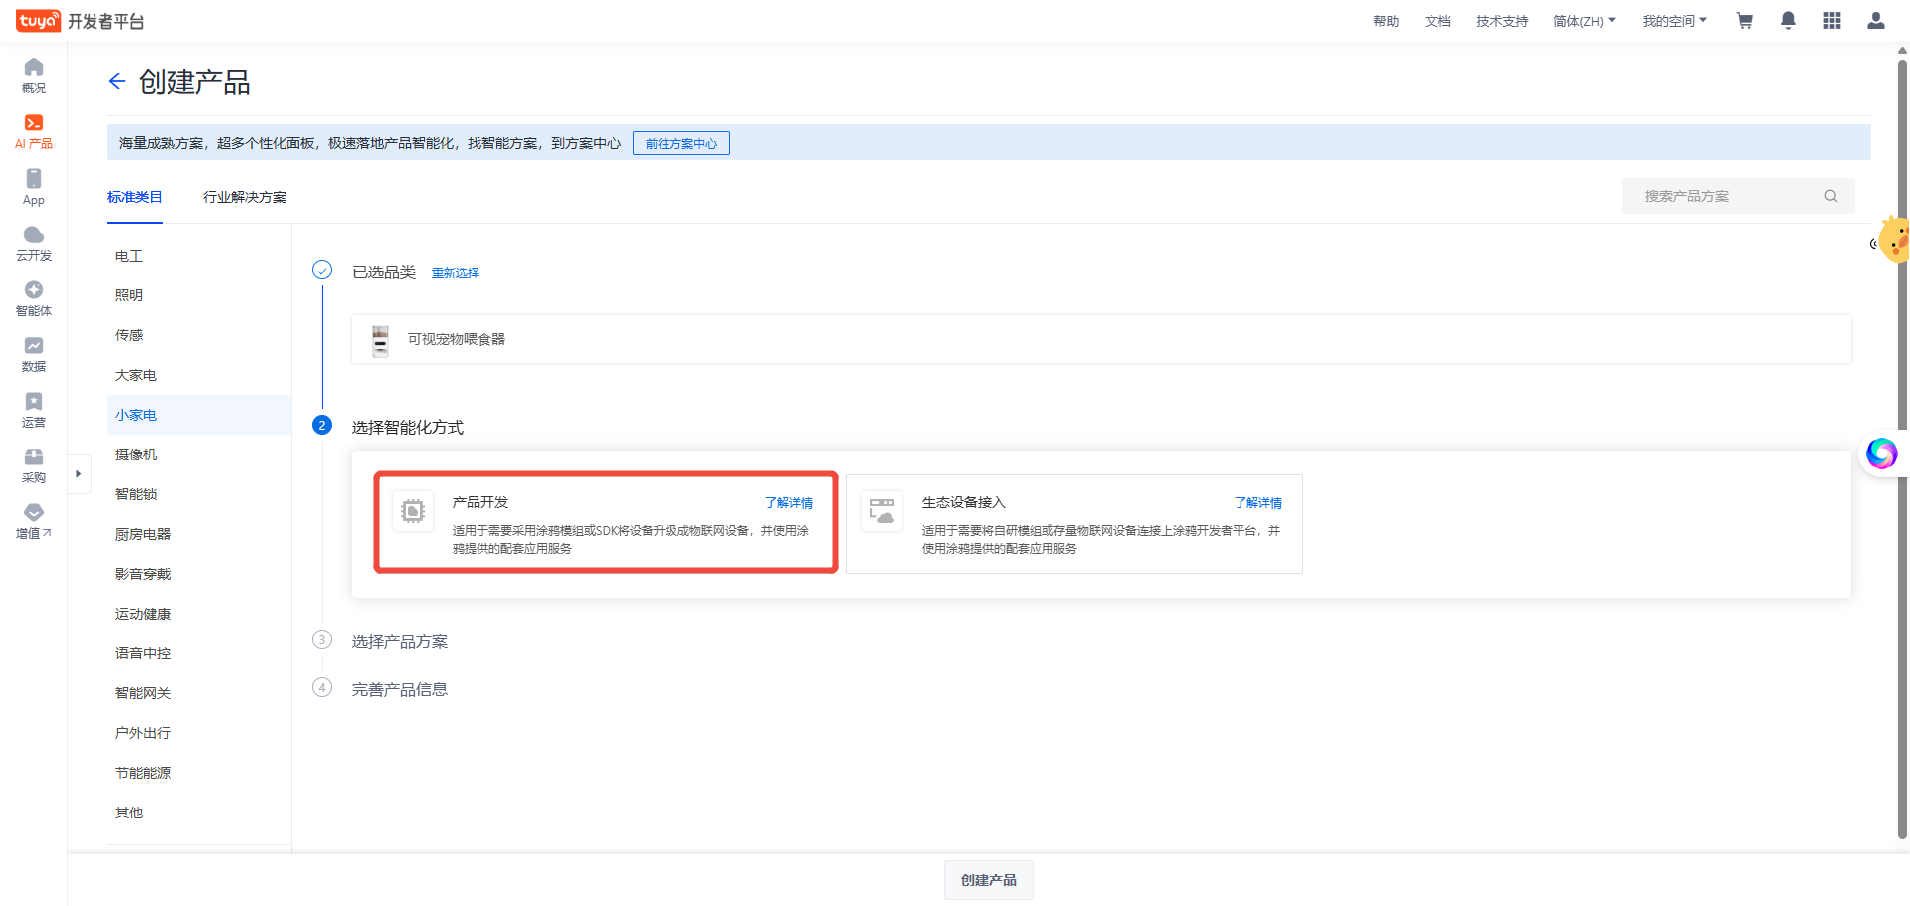Open the apps grid menu
This screenshot has width=1910, height=906.
(1831, 21)
